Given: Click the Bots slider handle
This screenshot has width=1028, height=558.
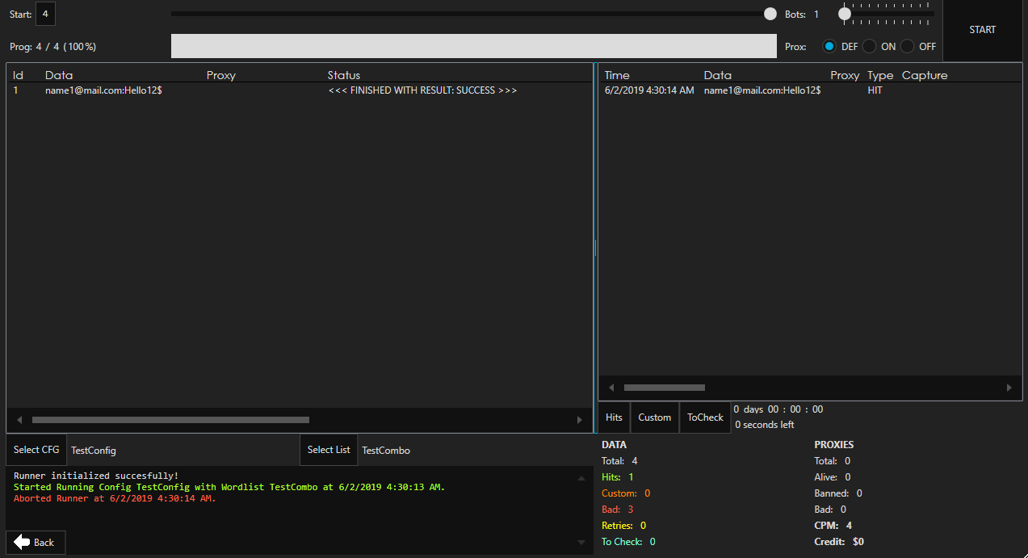Looking at the screenshot, I should point(845,13).
